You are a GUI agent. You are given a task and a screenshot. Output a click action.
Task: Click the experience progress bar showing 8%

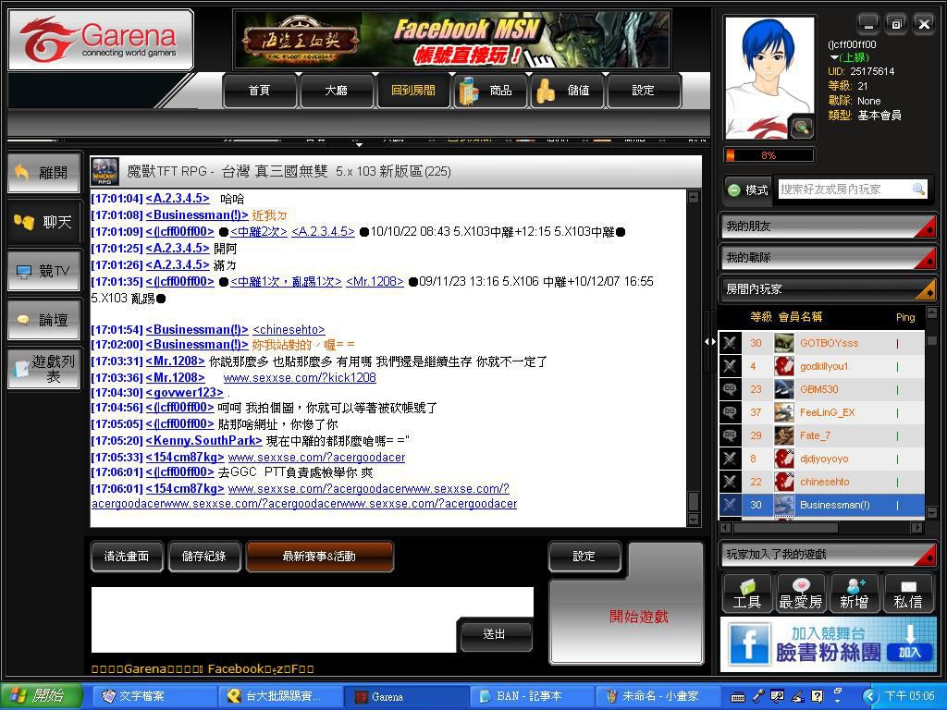click(x=769, y=155)
